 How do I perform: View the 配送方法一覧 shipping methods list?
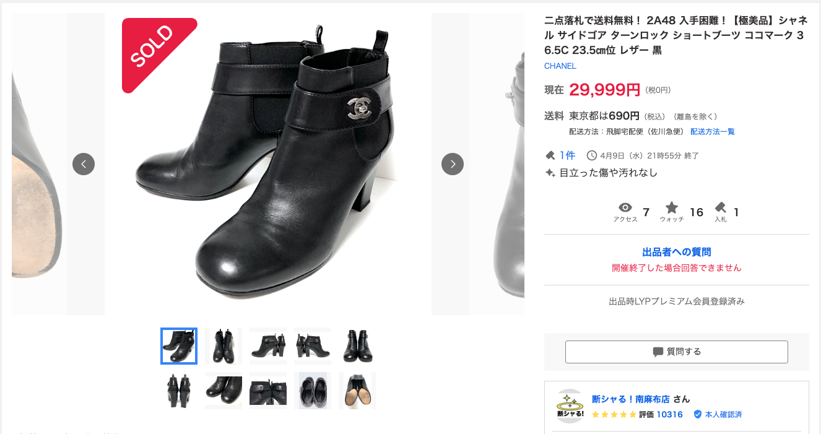click(x=713, y=131)
